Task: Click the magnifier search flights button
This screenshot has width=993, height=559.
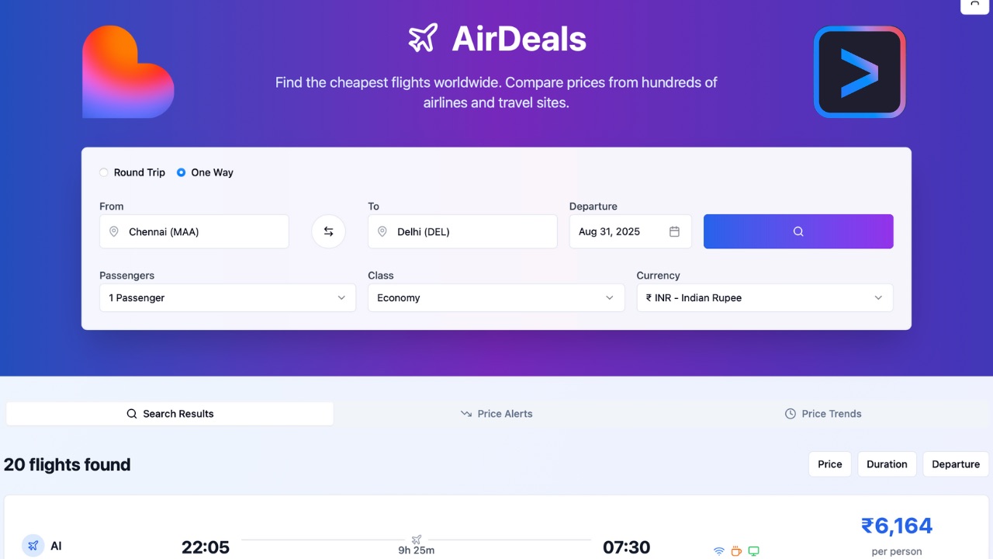Action: [x=798, y=231]
